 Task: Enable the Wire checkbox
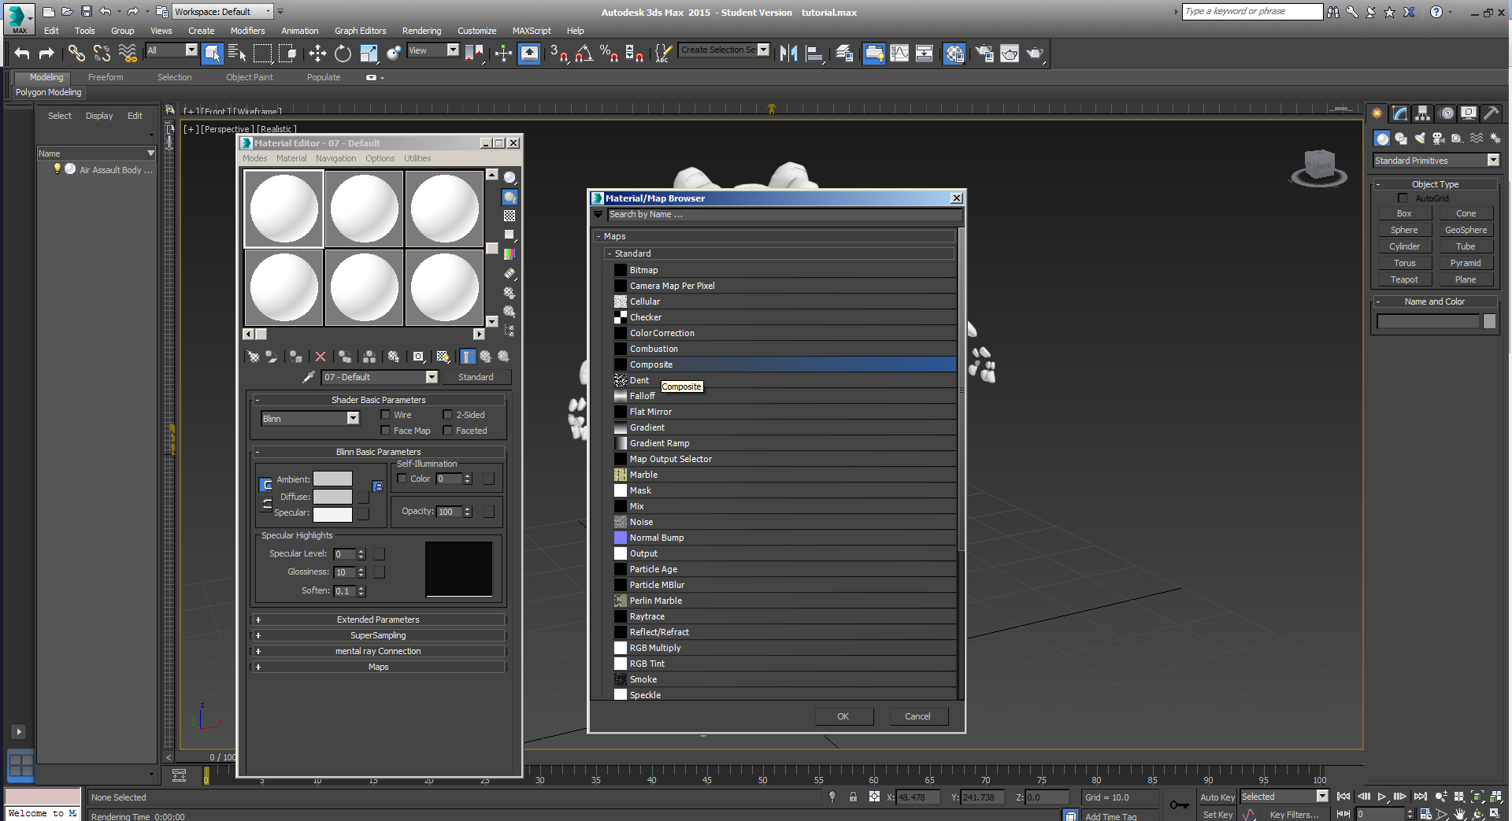coord(386,415)
